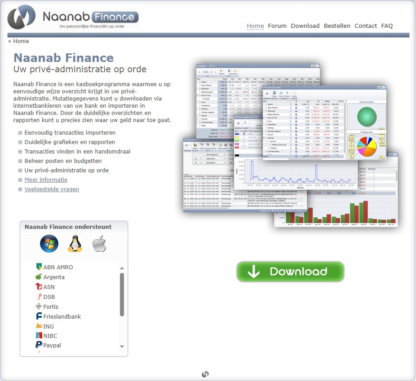Viewport: 416px width, 381px height.
Task: Go to the Bestellen page
Action: point(337,26)
